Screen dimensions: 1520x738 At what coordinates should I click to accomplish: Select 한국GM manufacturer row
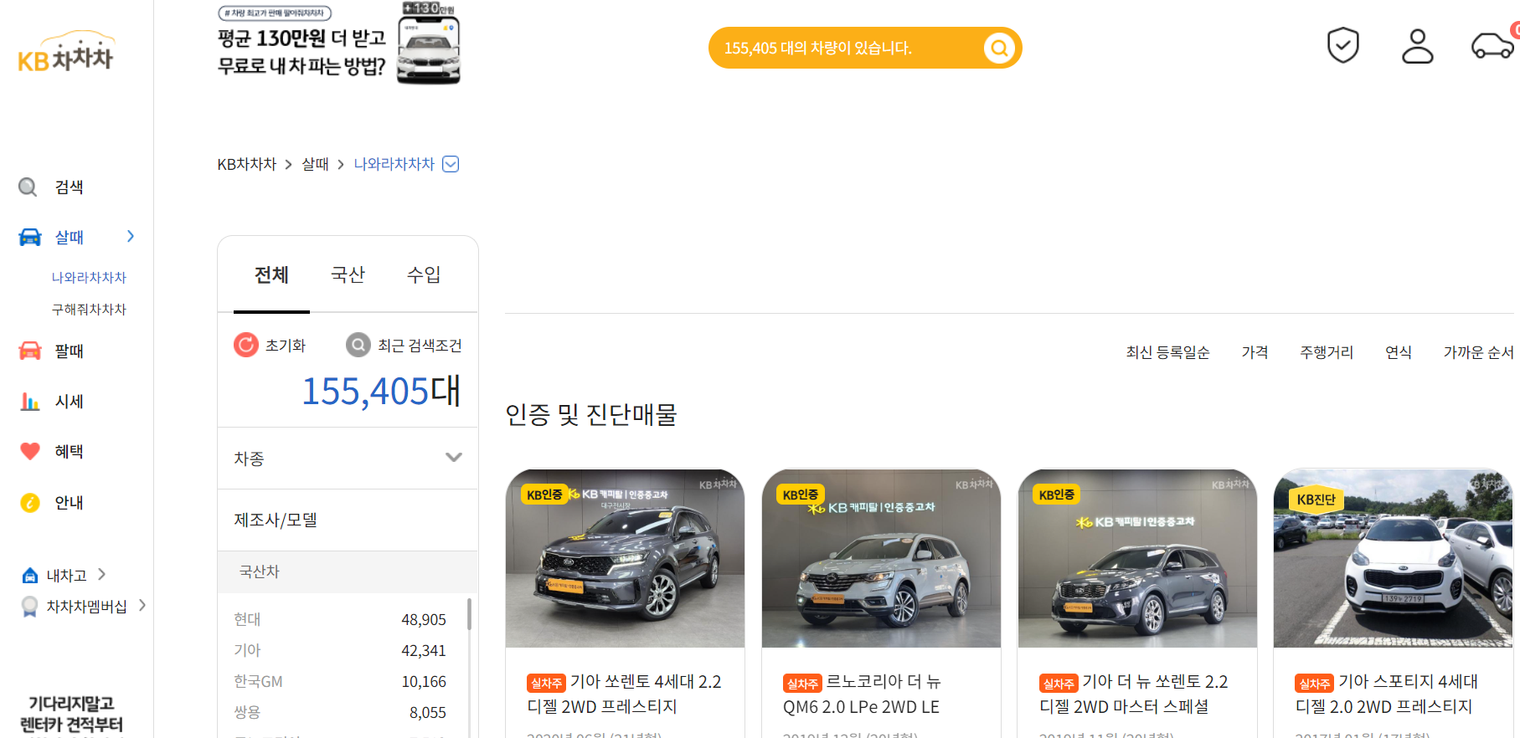tap(340, 681)
